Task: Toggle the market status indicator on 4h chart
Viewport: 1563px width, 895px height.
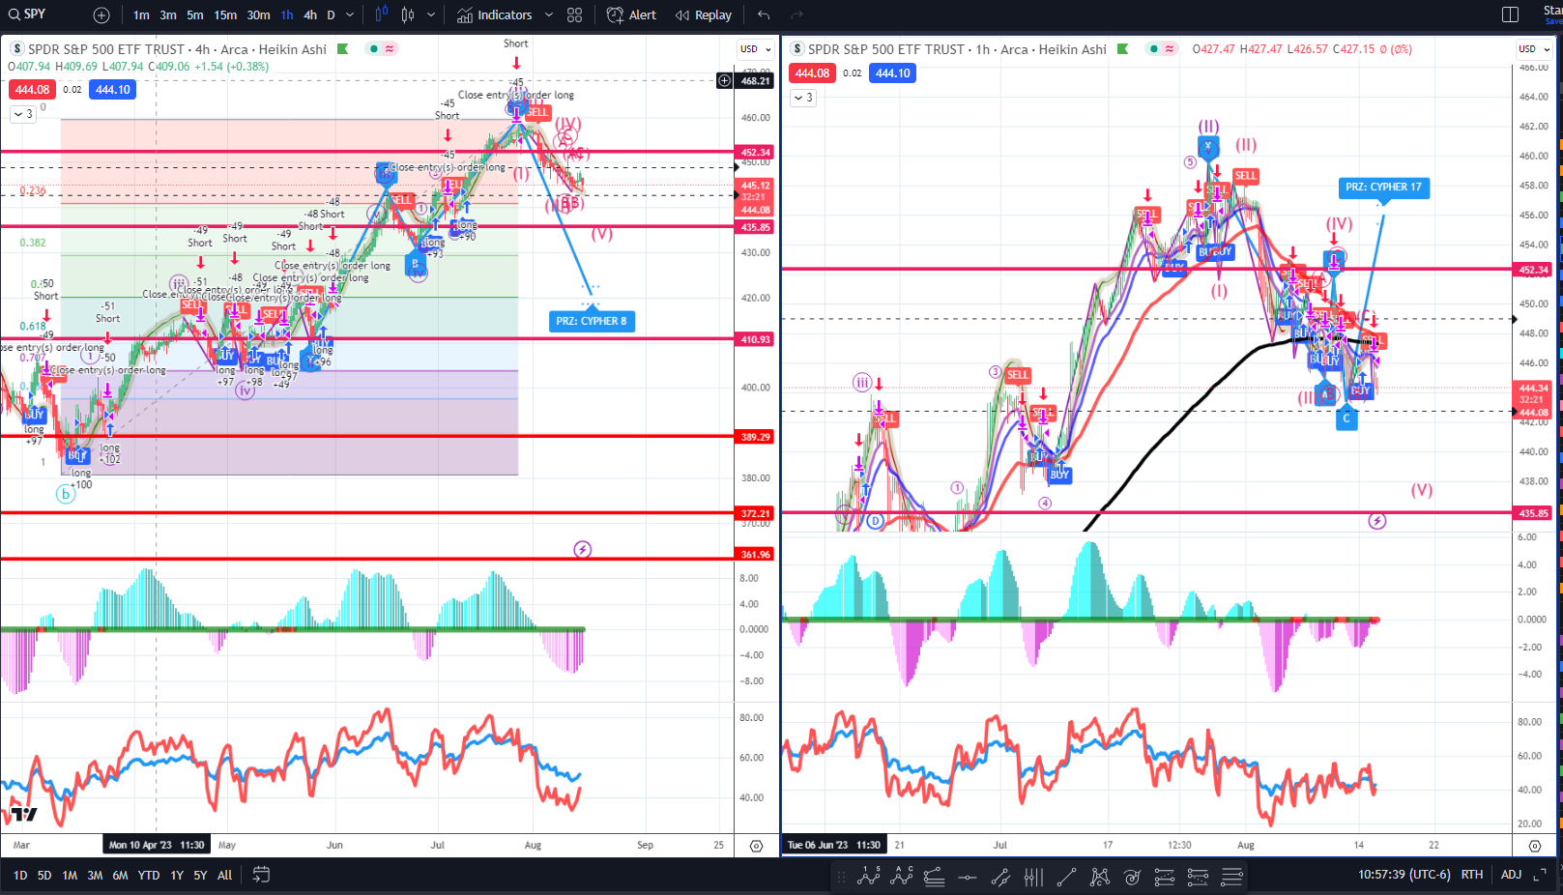Action: tap(382, 49)
